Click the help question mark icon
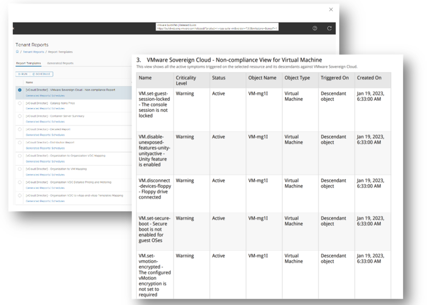This screenshot has width=436, height=305. (x=315, y=28)
